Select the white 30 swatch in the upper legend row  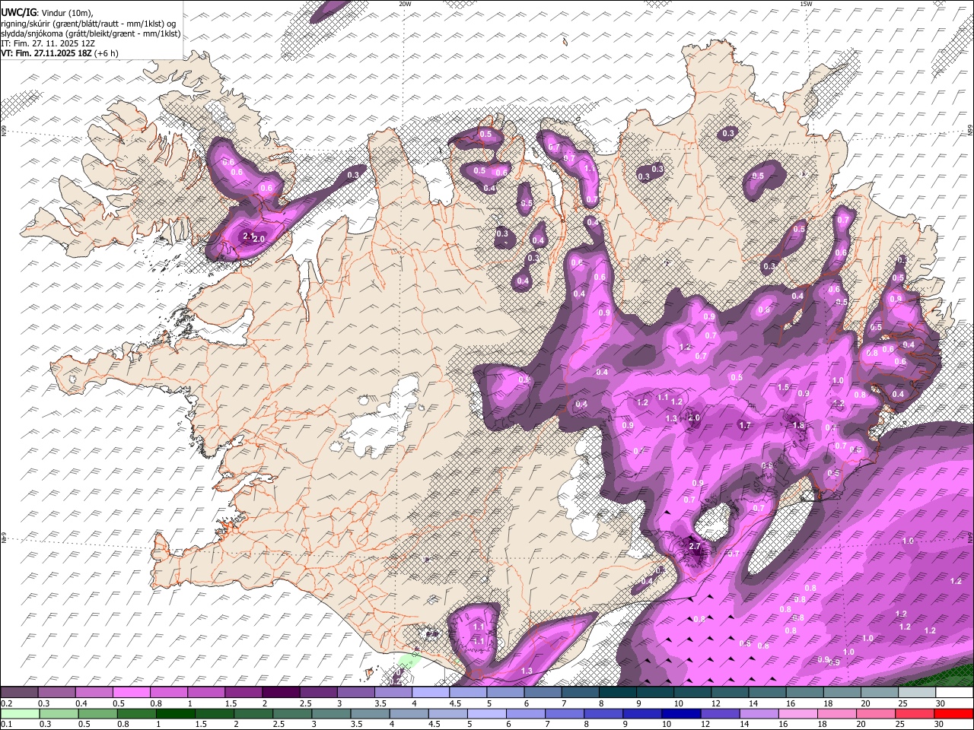click(954, 693)
